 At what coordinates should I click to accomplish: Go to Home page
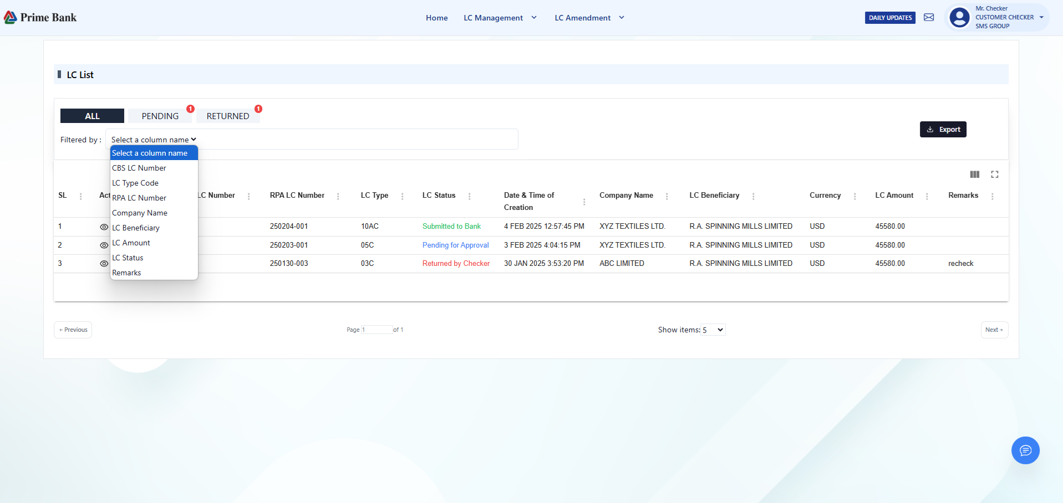[x=437, y=18]
